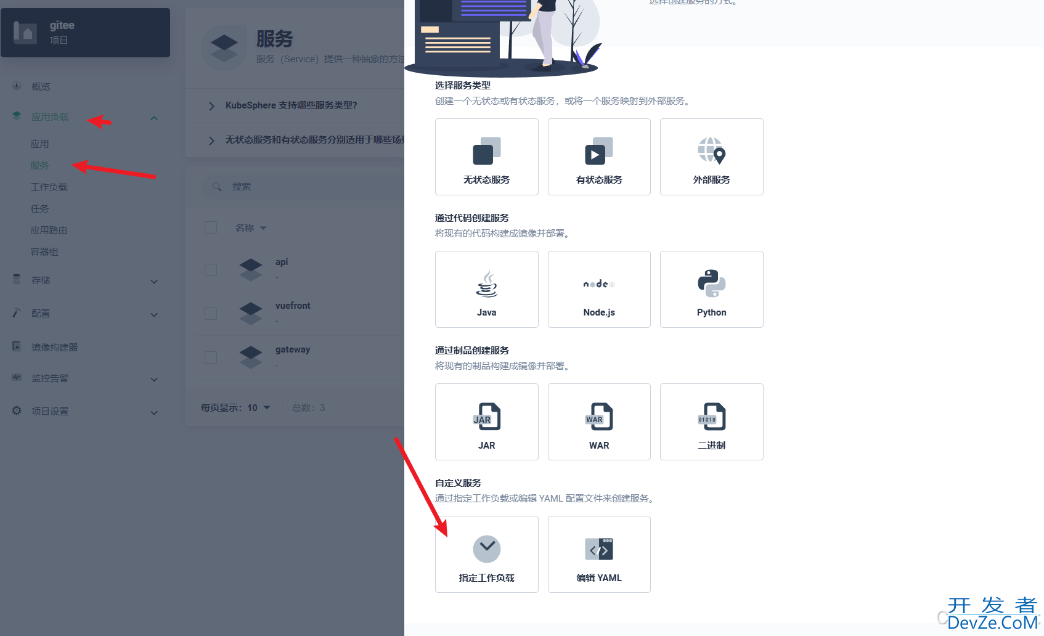Click the api service row icon
Viewport: 1044px width, 636px height.
tap(251, 269)
